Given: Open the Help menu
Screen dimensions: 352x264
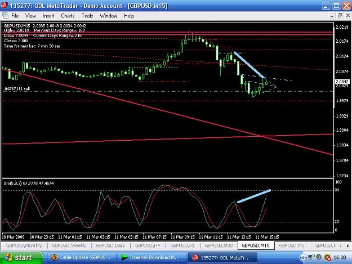Looking at the screenshot, I should 129,16.
